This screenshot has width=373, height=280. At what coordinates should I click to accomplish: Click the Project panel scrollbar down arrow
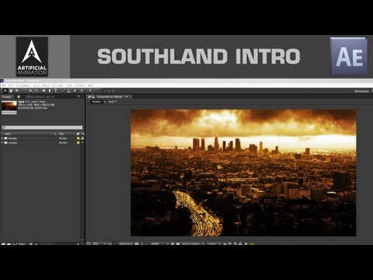(82, 240)
